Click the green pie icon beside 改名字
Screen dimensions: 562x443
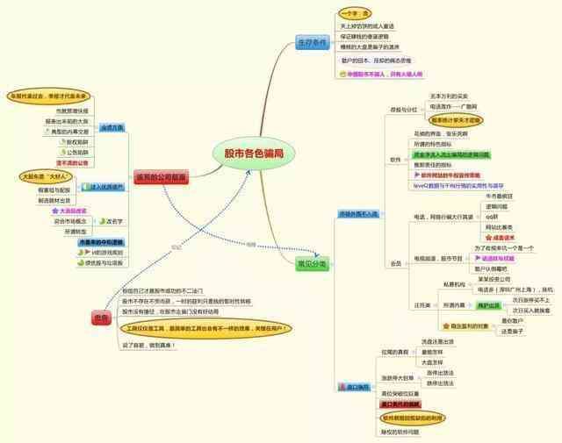click(104, 221)
